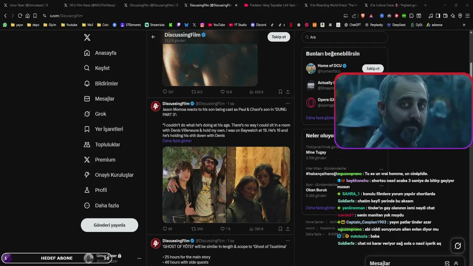Open options for the Inter Milan trend
This screenshot has width=473, height=266.
[381, 169]
